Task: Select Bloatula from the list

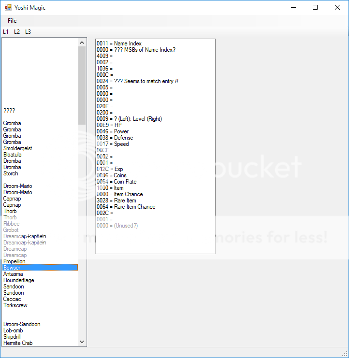Action: coord(12,155)
